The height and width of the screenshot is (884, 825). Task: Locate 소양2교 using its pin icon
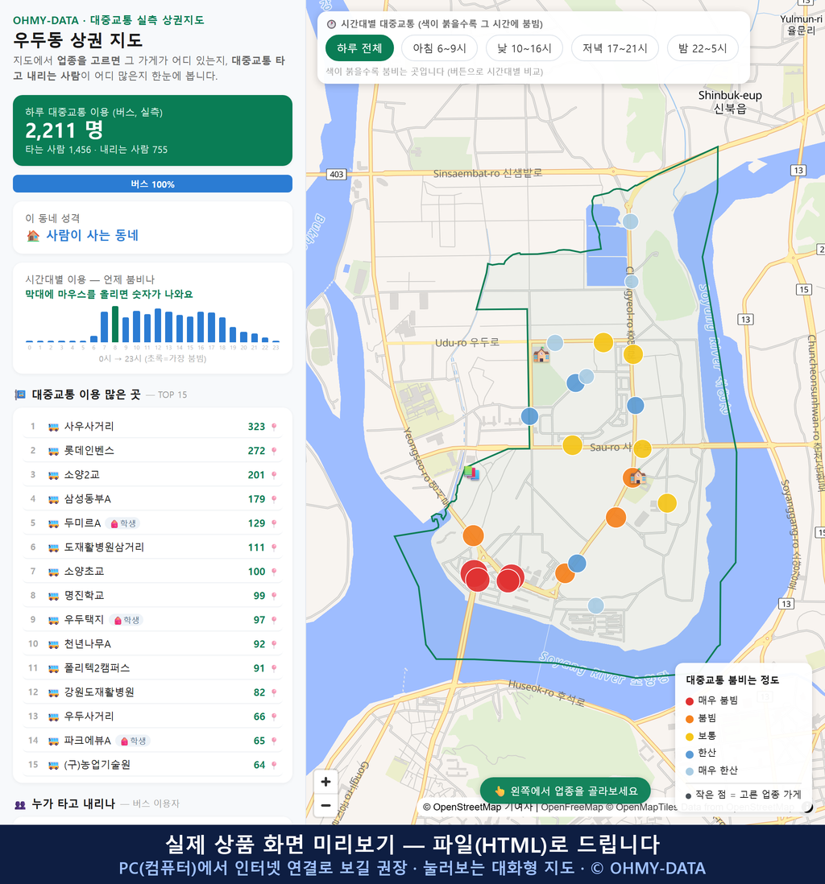(x=274, y=475)
